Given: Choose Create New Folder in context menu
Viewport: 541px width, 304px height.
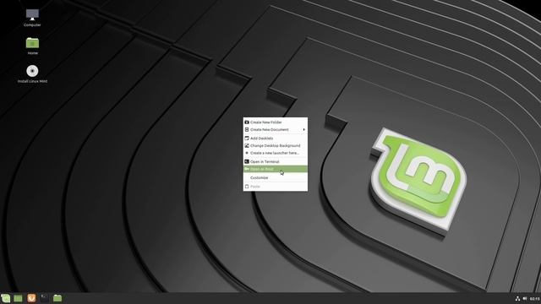Looking at the screenshot, I should pos(276,122).
